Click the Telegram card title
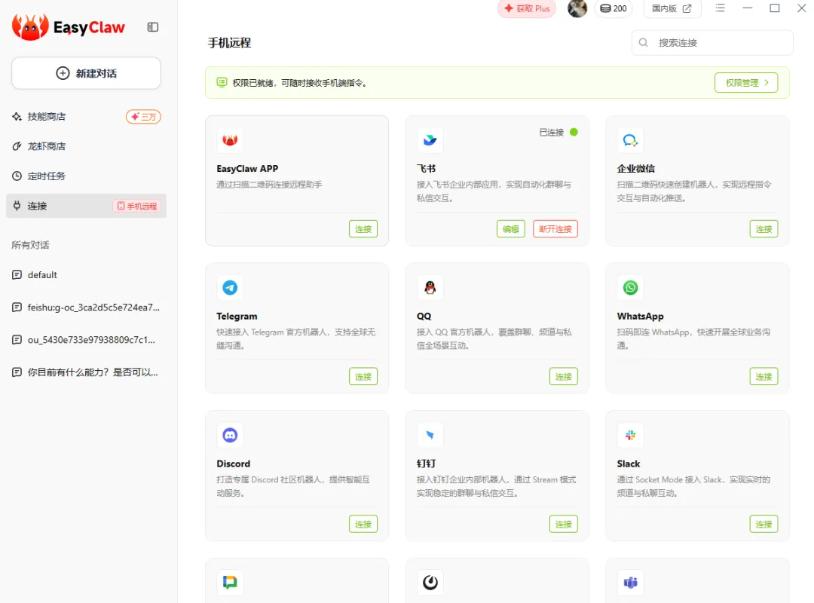Viewport: 814px width, 603px height. click(237, 317)
